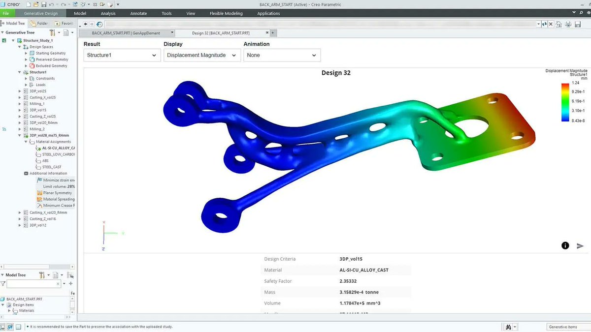Click browser print icon at top right
The width and height of the screenshot is (591, 332).
click(567, 24)
